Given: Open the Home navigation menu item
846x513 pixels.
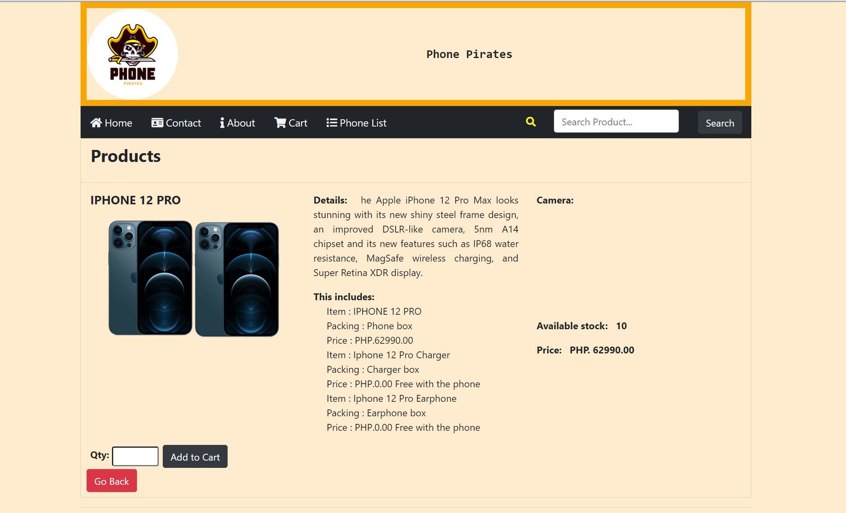Looking at the screenshot, I should 117,123.
